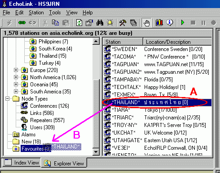Viewport: 220px width, 173px height.
Task: Collapse the Node Types folder
Action: 7,99
